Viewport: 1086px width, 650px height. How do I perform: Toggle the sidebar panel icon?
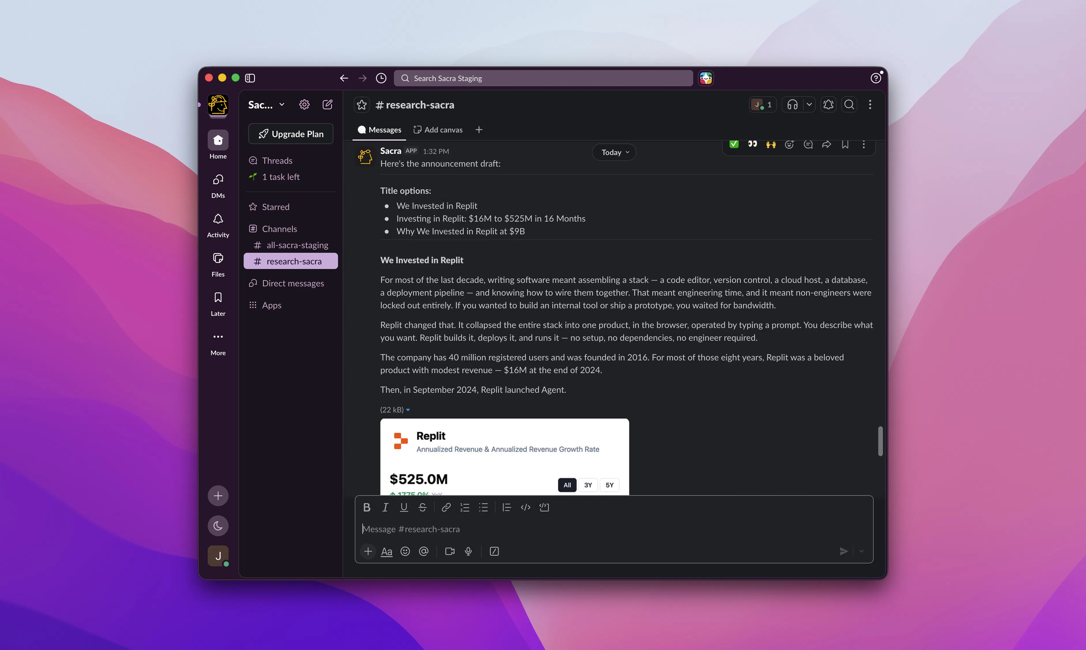tap(250, 78)
